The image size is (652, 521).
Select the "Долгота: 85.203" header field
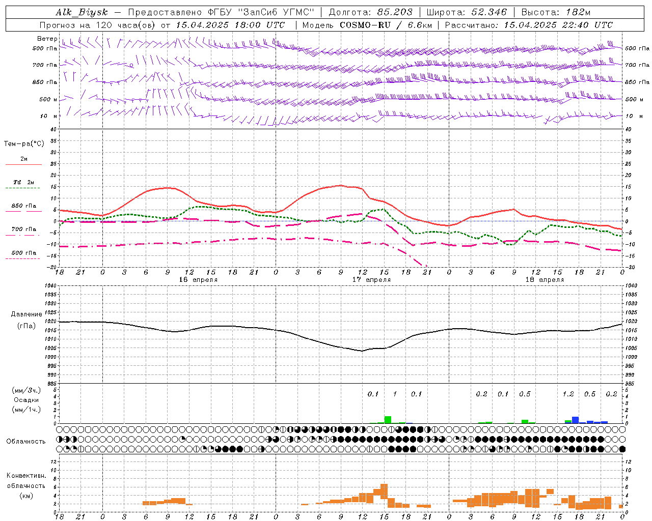pos(370,12)
